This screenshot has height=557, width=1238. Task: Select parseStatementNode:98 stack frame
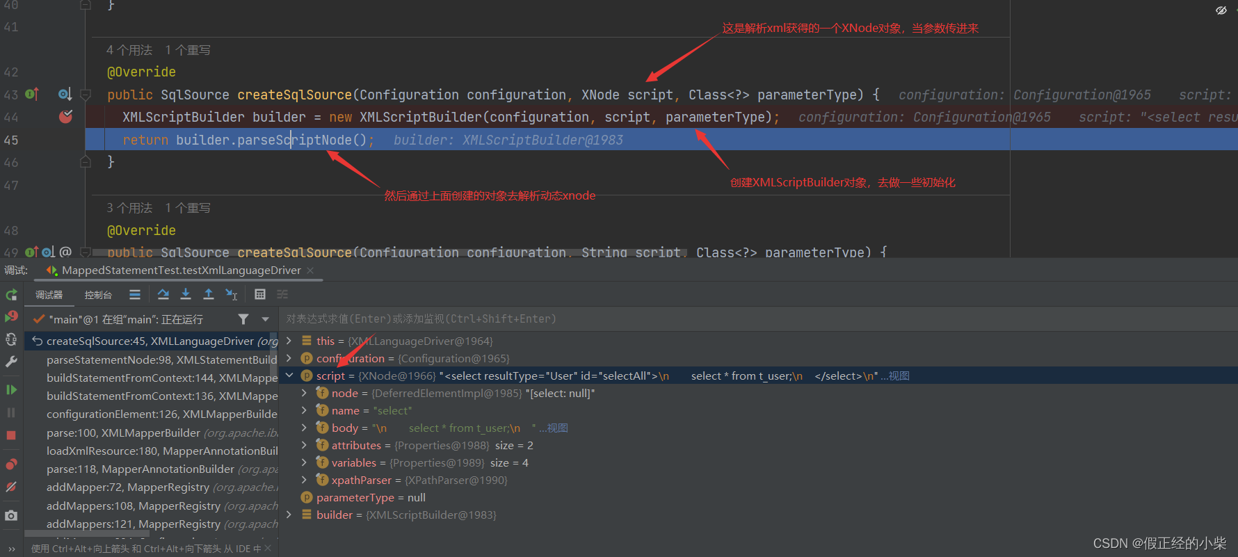point(152,360)
